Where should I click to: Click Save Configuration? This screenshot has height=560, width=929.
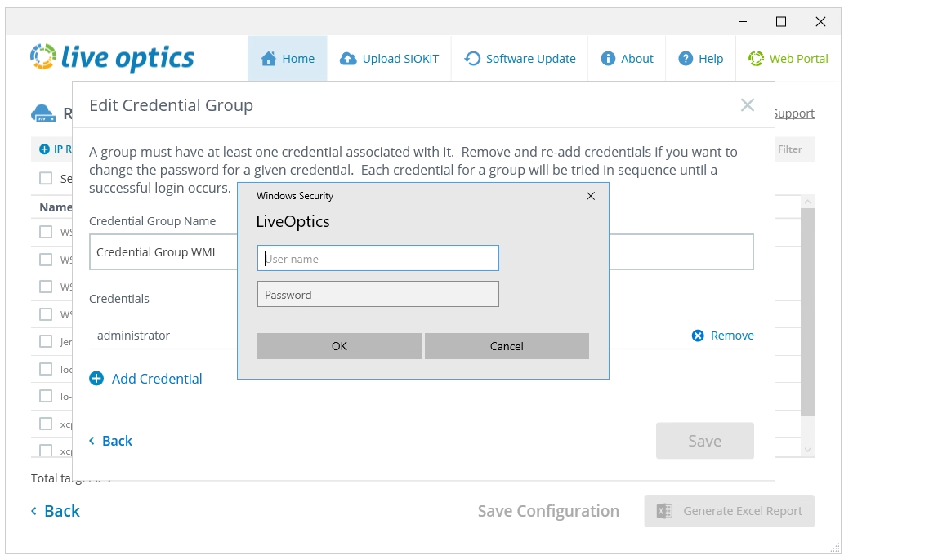(x=548, y=511)
